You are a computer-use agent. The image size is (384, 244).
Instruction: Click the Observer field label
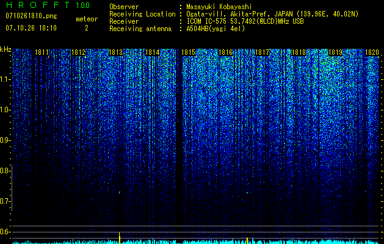(x=124, y=7)
